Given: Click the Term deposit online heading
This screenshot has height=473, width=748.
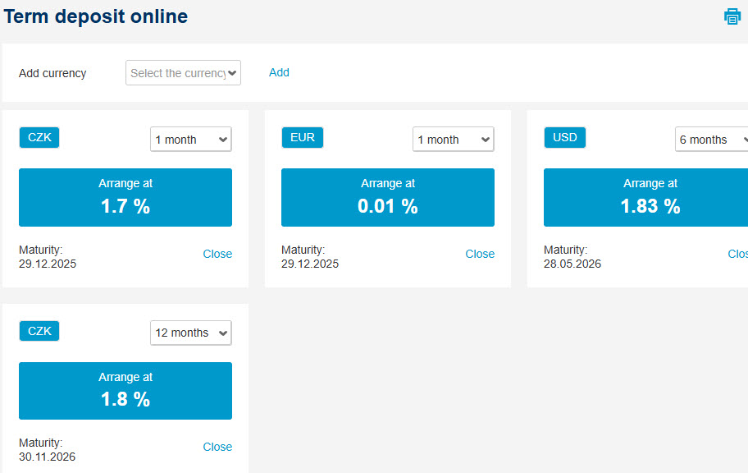Looking at the screenshot, I should [96, 16].
